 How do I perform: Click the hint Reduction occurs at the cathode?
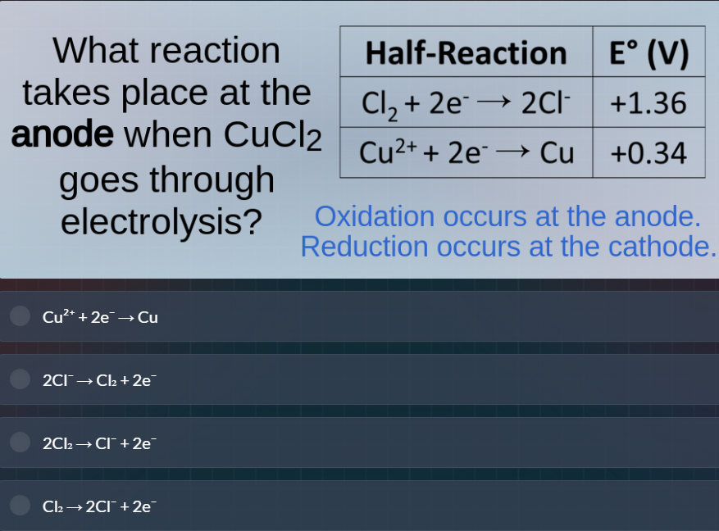click(x=508, y=247)
